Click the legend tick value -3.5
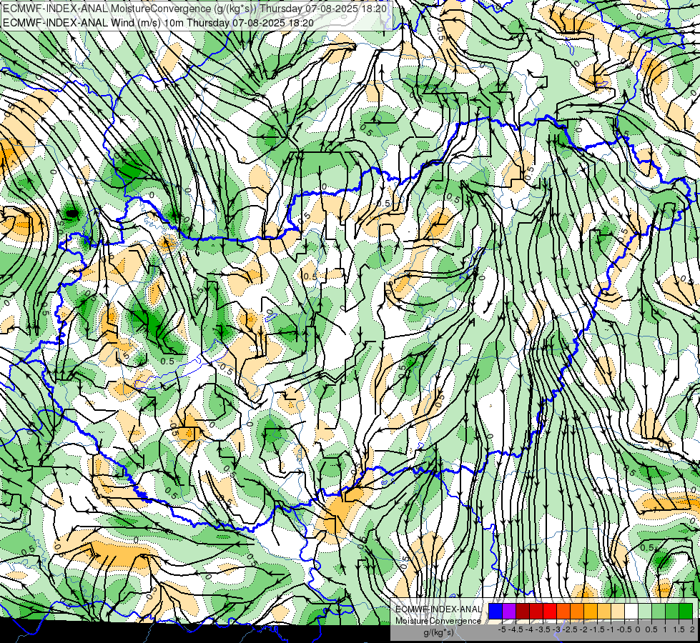Image resolution: width=700 pixels, height=643 pixels. [543, 629]
